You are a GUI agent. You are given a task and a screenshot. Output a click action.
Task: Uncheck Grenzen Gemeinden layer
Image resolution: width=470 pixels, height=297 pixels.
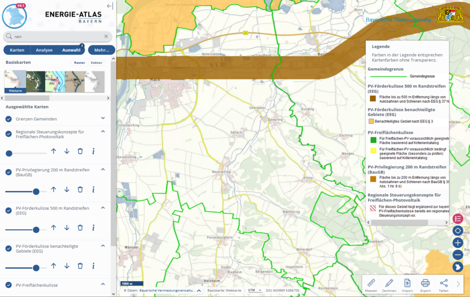point(8,119)
